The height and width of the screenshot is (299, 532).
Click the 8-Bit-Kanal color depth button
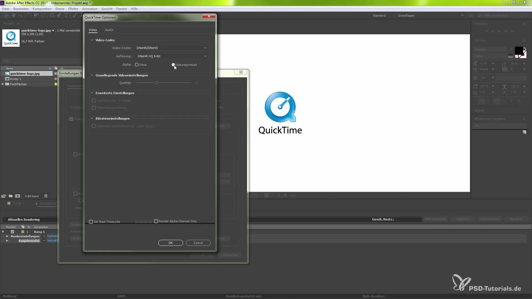click(x=32, y=196)
